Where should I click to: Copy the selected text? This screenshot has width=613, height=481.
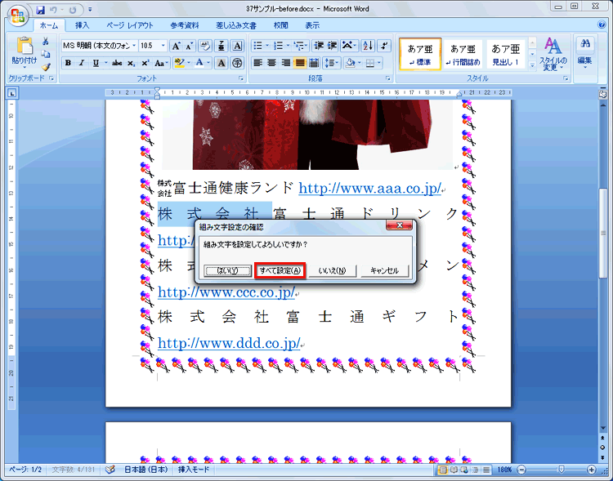[x=46, y=54]
